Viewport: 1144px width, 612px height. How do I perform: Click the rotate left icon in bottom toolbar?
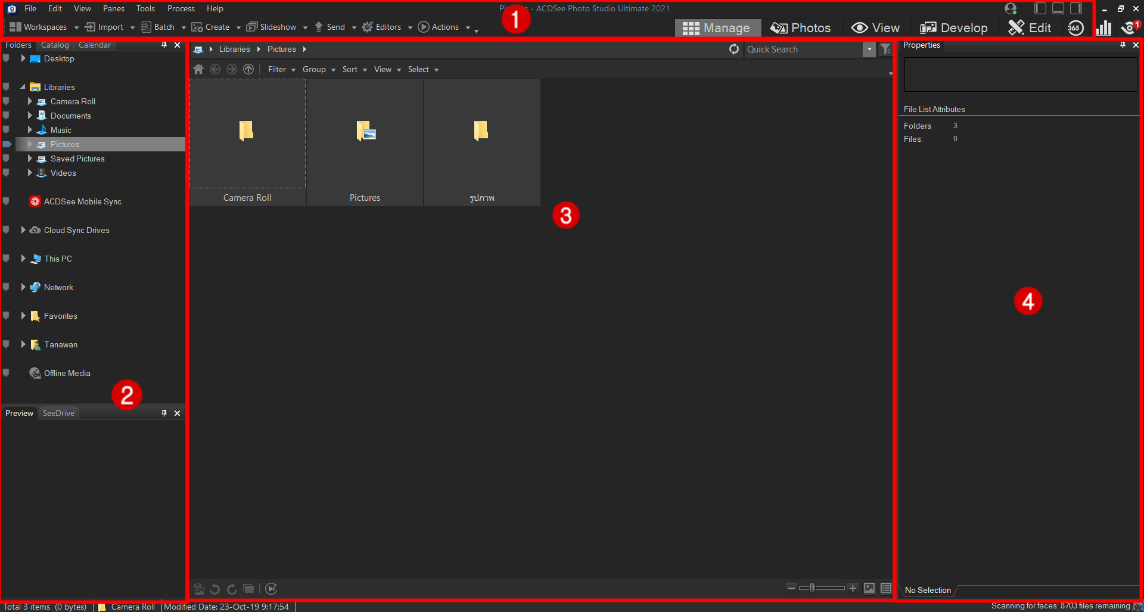pos(215,589)
